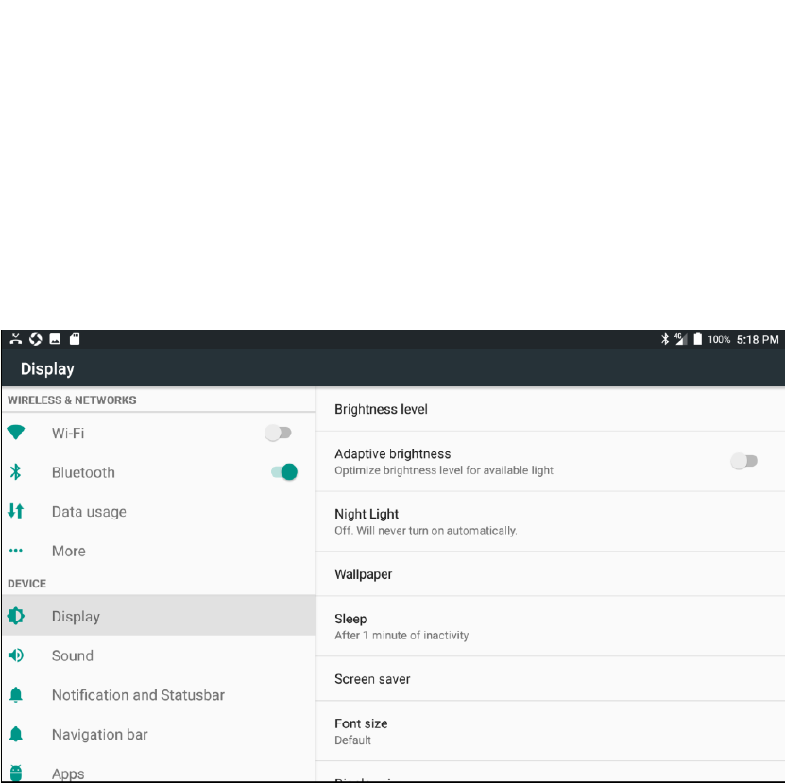Tap the three-dot More icon
The image size is (785, 783).
click(15, 551)
